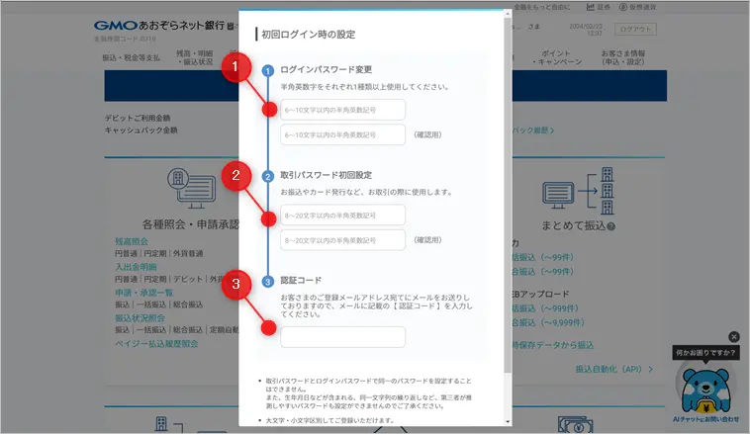The height and width of the screenshot is (434, 750).
Task: Click the step 1 blue circle marker
Action: click(268, 69)
